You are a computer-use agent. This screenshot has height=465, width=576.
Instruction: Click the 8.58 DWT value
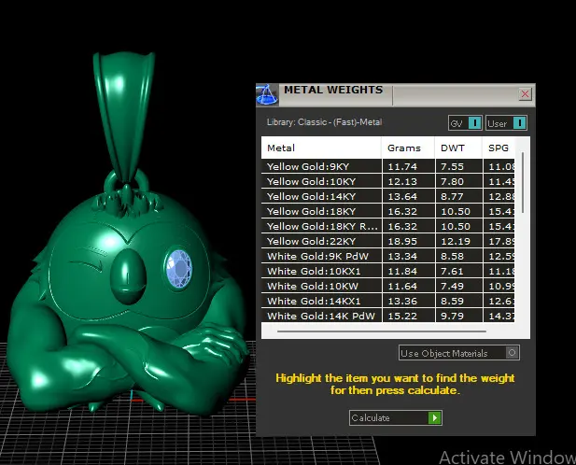pyautogui.click(x=452, y=257)
